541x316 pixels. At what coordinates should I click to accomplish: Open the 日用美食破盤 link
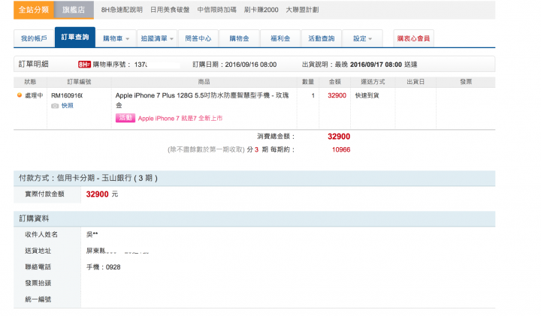pyautogui.click(x=170, y=10)
